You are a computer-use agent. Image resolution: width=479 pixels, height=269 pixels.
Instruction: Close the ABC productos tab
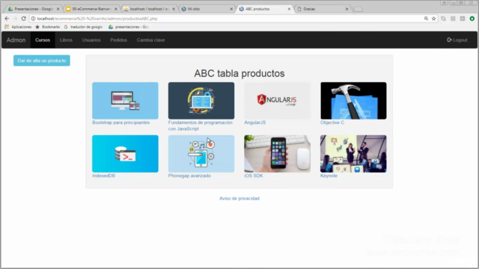289,9
